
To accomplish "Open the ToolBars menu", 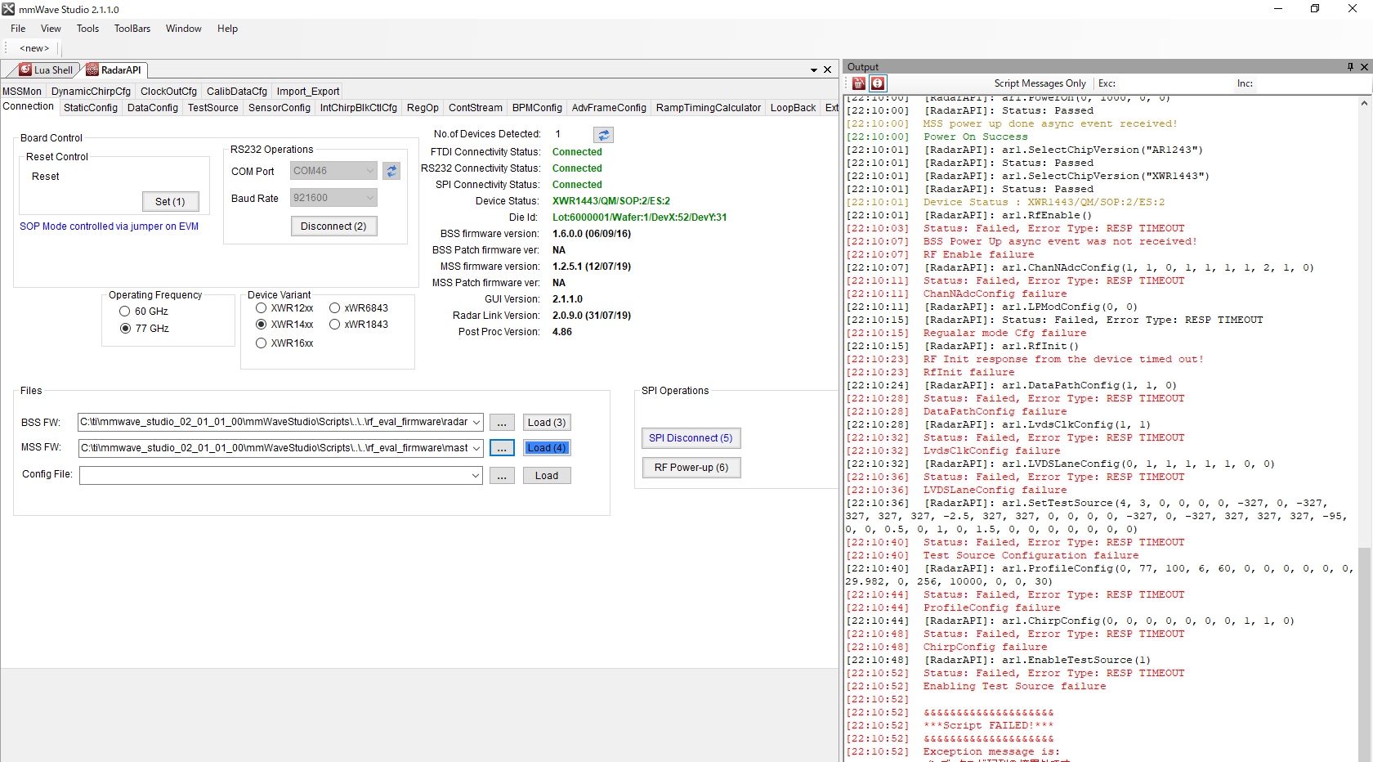I will 132,29.
